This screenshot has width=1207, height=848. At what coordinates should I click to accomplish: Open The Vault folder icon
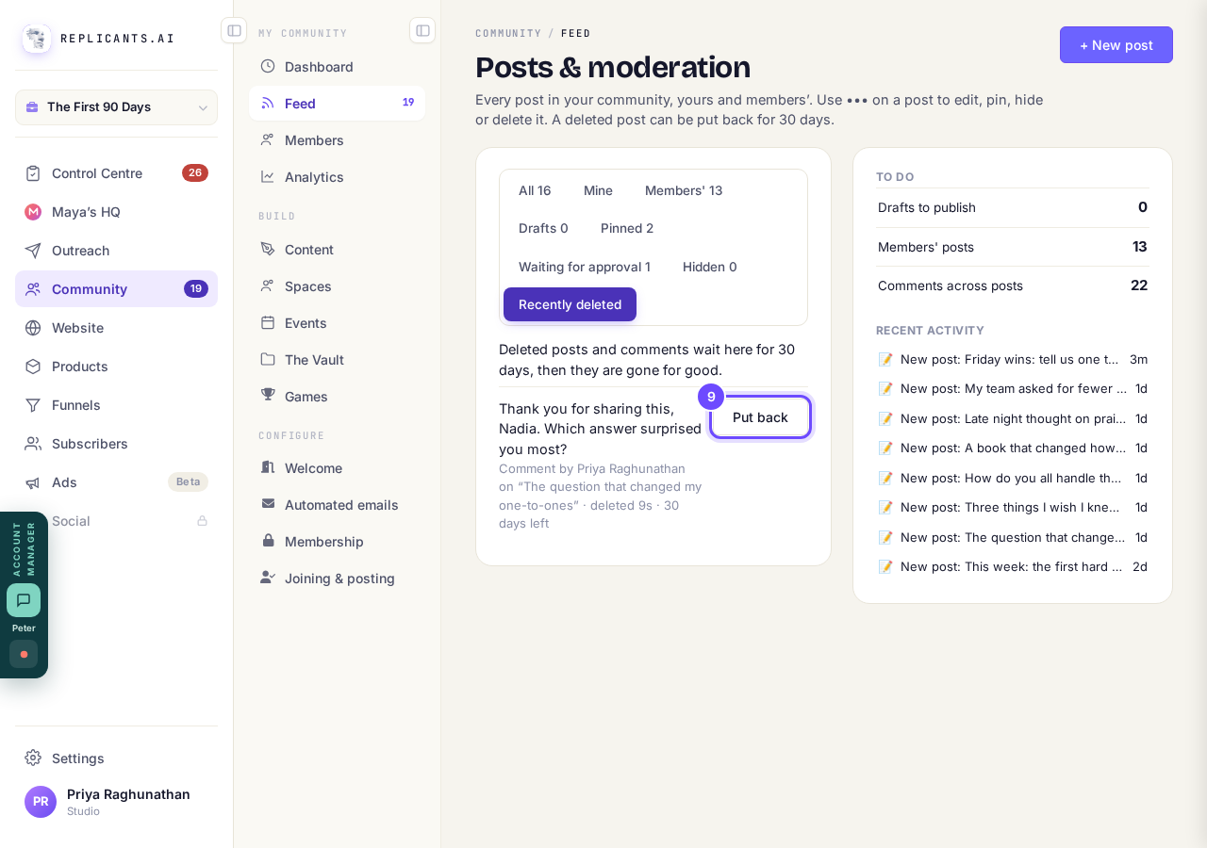click(268, 359)
